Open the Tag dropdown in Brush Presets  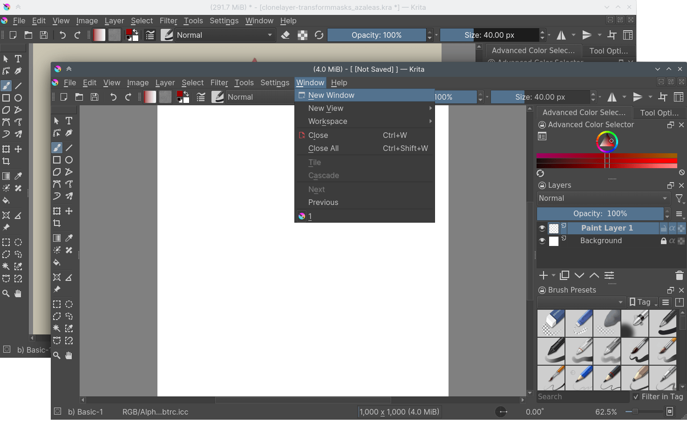click(x=643, y=302)
